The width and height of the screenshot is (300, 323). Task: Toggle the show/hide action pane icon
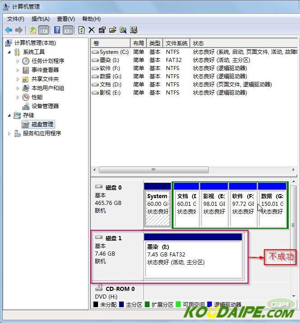click(68, 30)
